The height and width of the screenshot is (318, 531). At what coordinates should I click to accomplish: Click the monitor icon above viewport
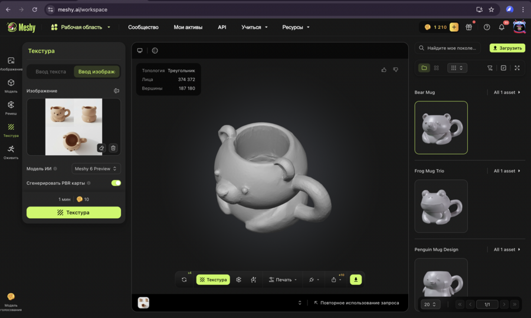(139, 51)
